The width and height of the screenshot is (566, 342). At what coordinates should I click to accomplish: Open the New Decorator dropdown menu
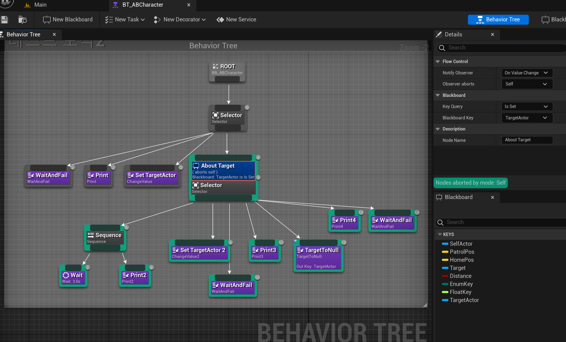[x=180, y=20]
